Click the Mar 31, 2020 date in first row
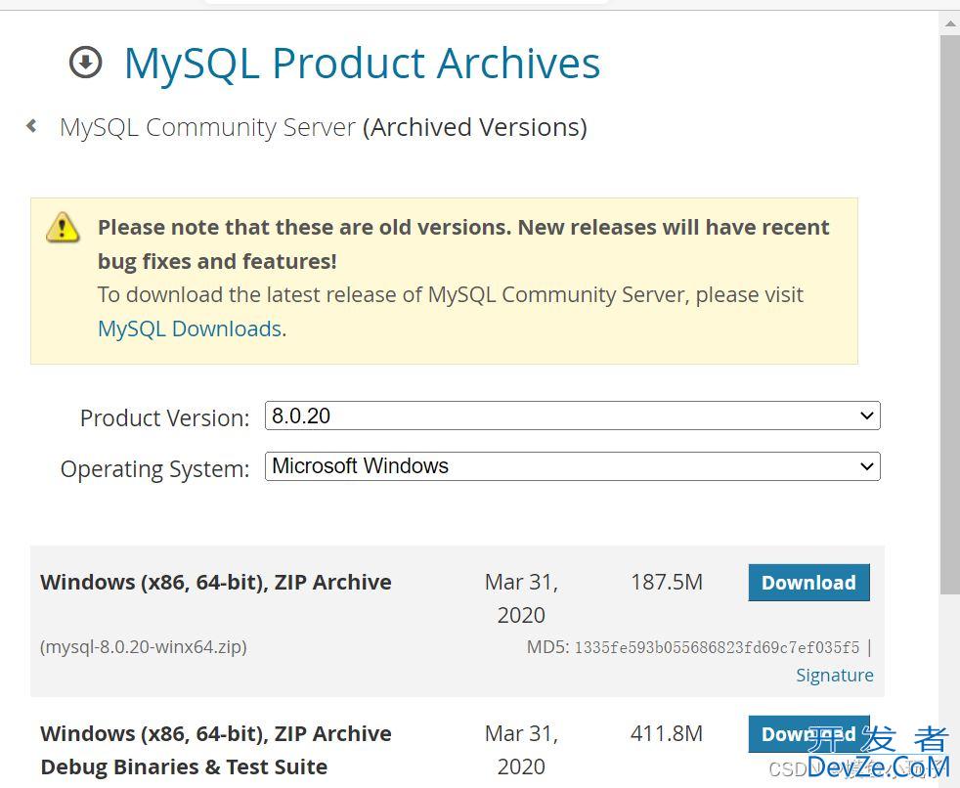This screenshot has width=960, height=788. pos(522,598)
